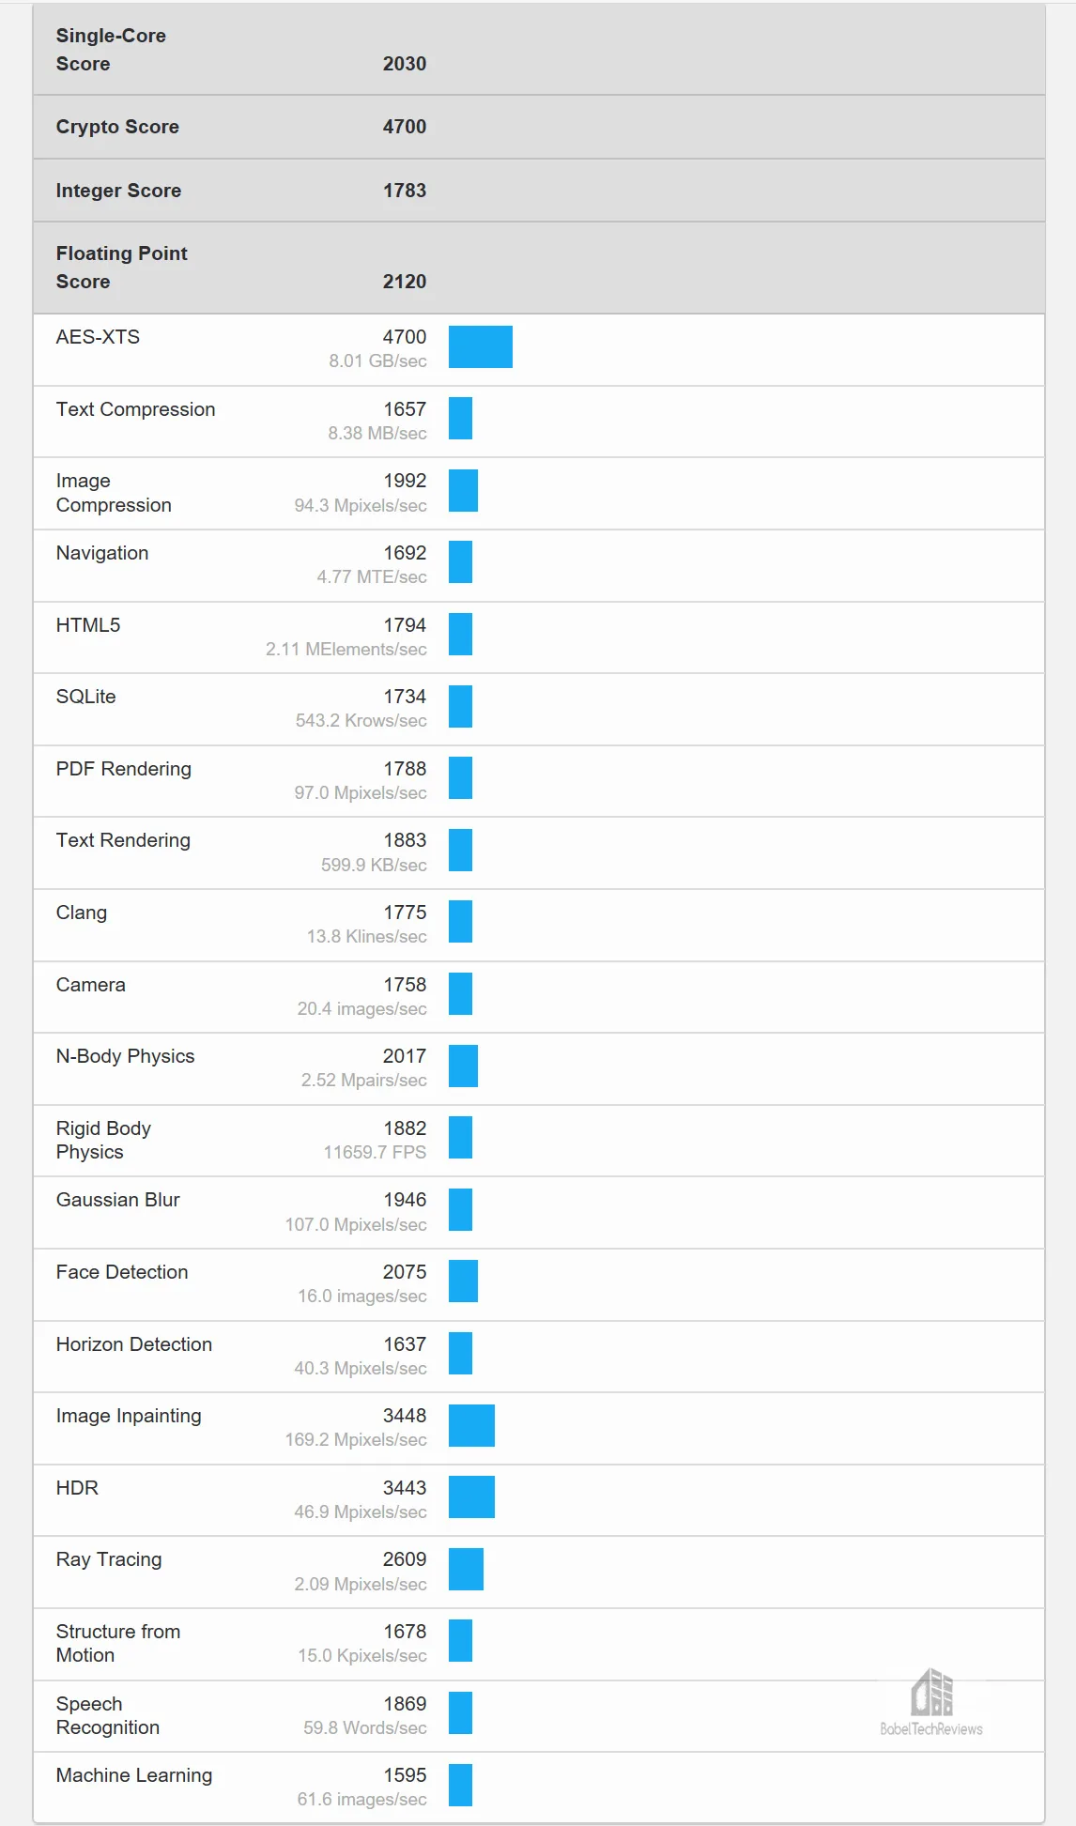The image size is (1076, 1826).
Task: Select the Integer Score row
Action: click(x=539, y=191)
